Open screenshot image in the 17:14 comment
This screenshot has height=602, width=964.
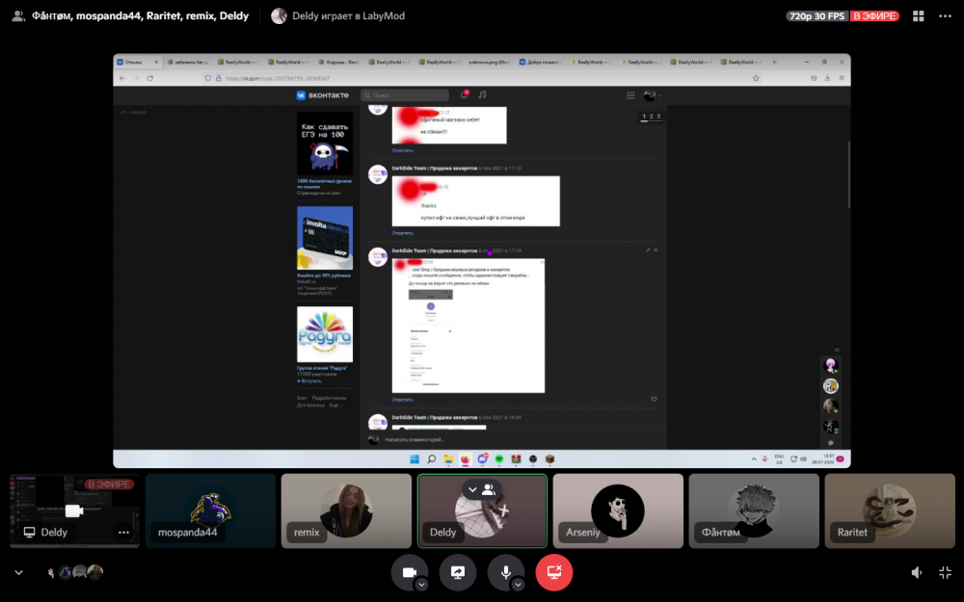pos(469,326)
